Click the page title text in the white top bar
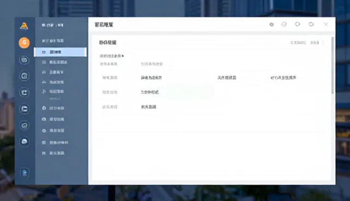Screen dimensions: 350x201 [104, 25]
